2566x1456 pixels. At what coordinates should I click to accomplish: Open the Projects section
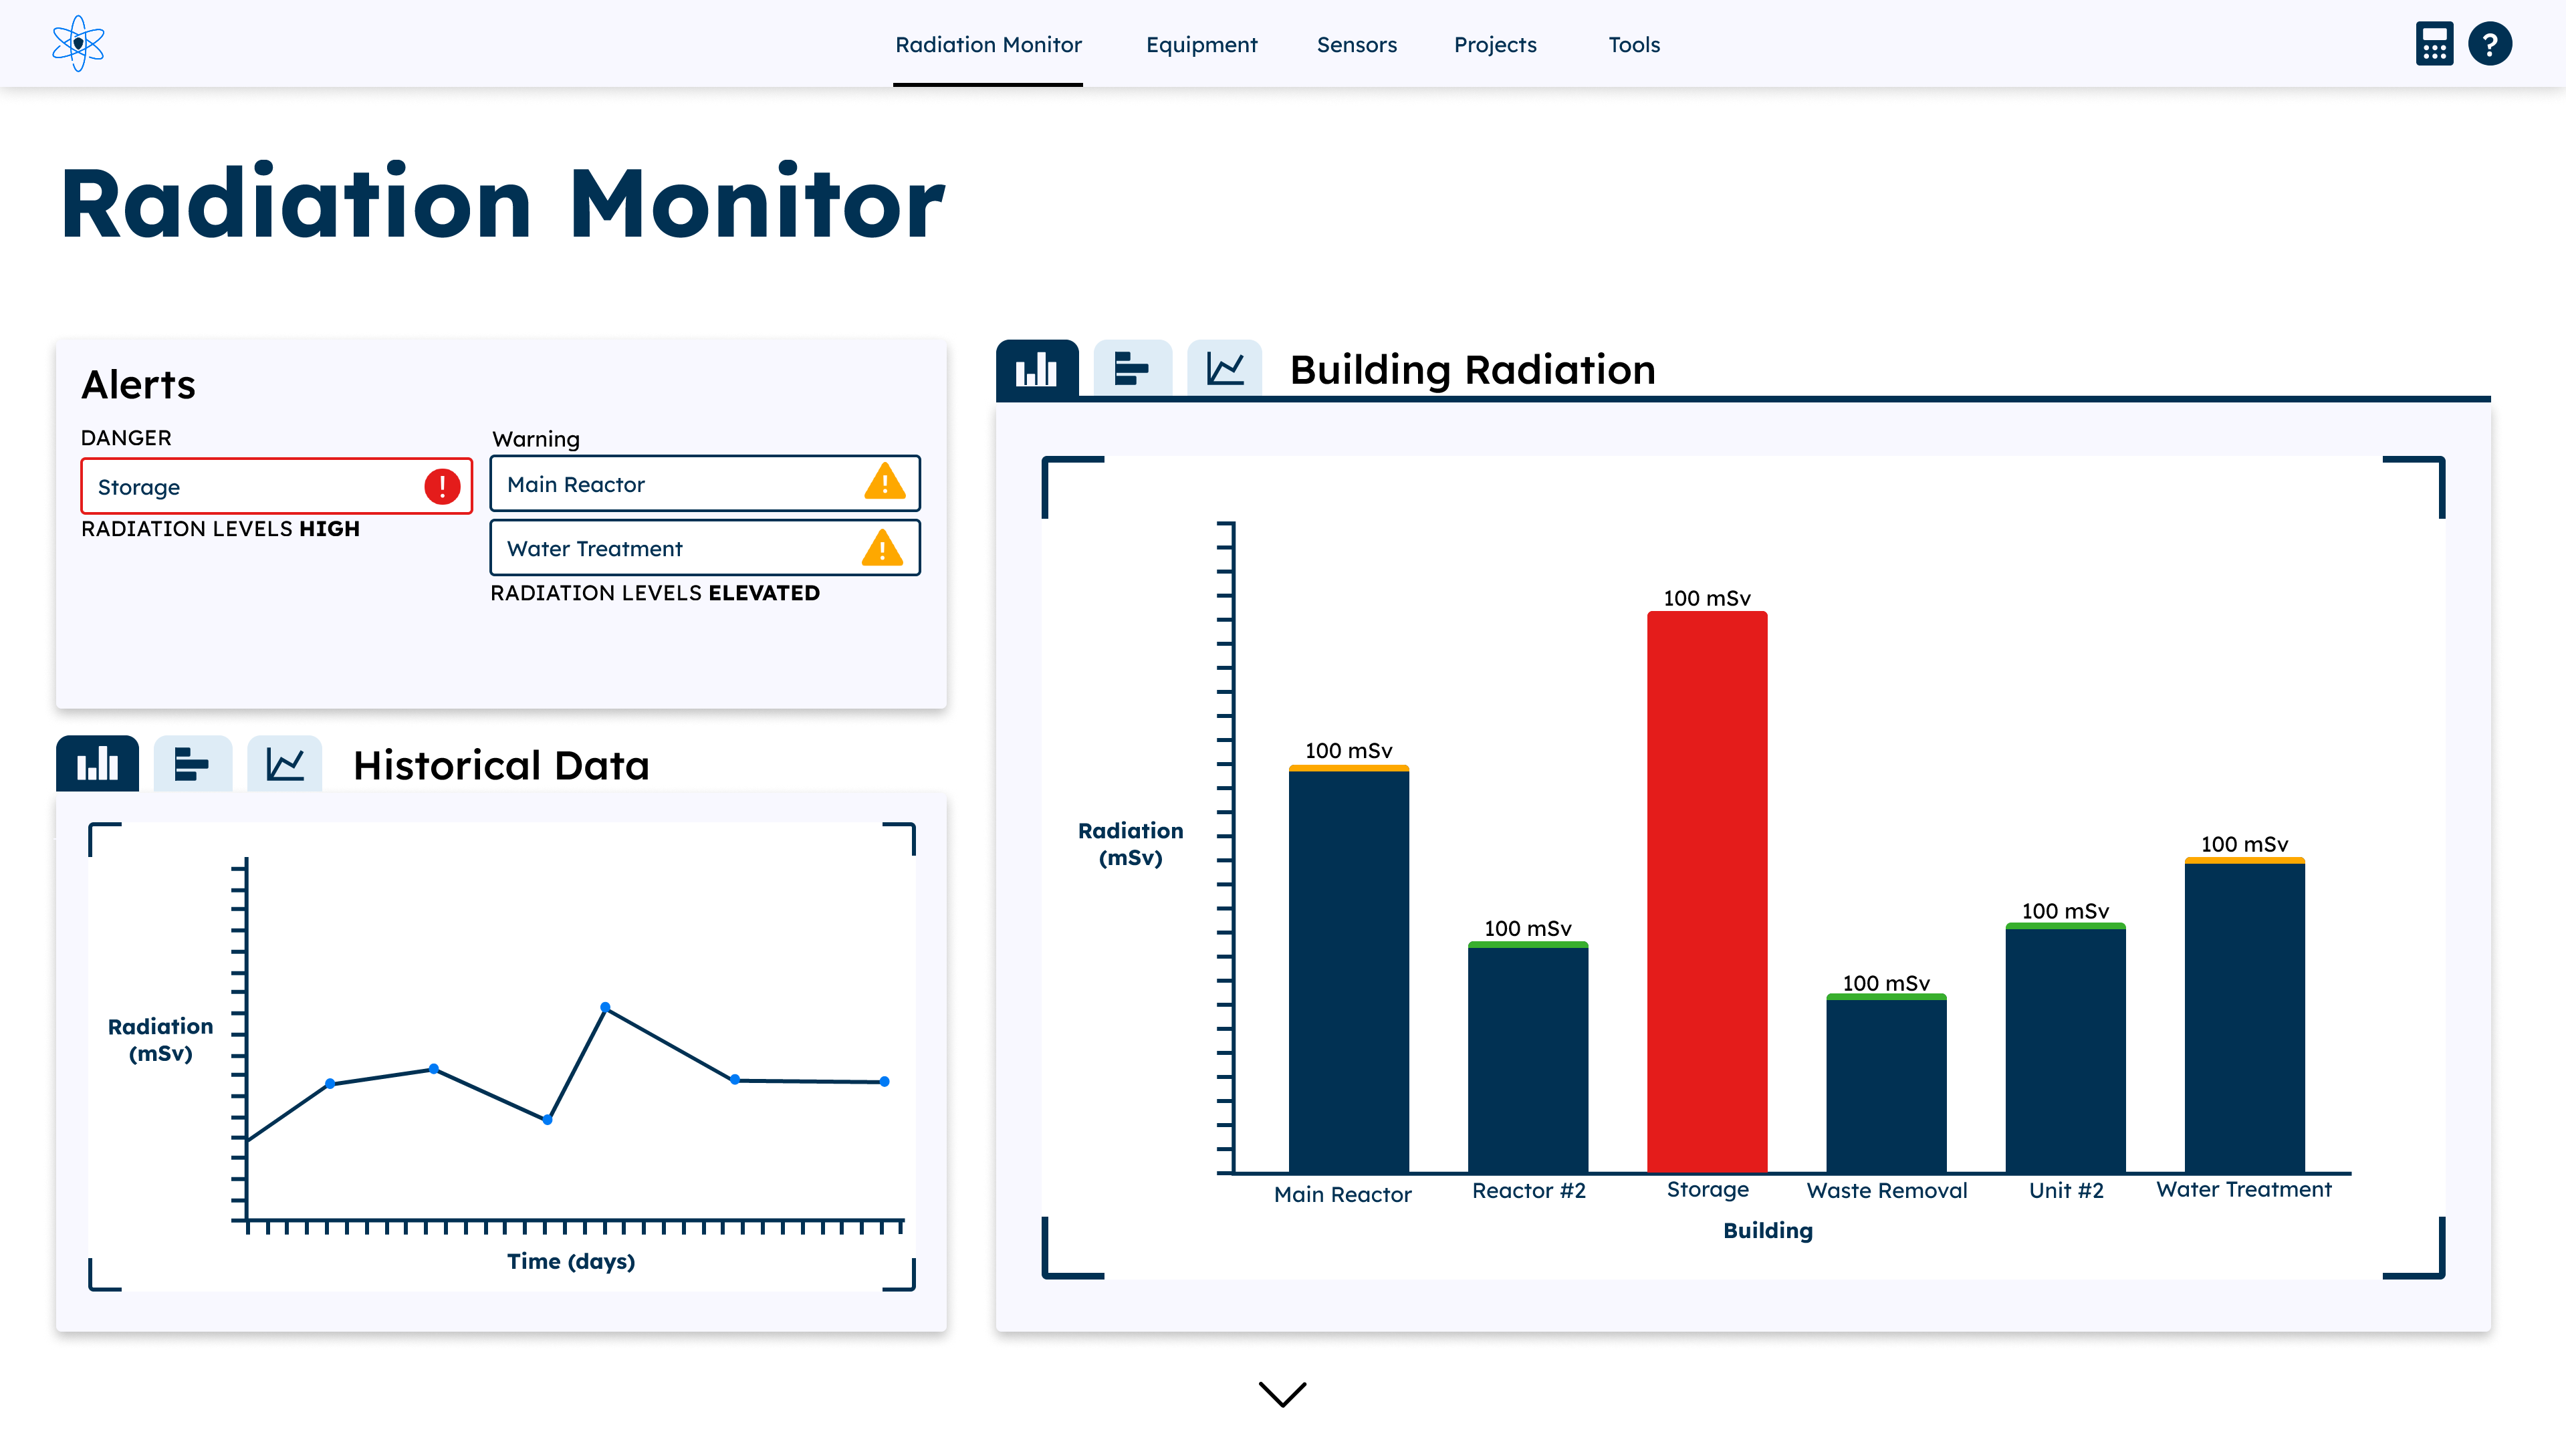pyautogui.click(x=1495, y=44)
